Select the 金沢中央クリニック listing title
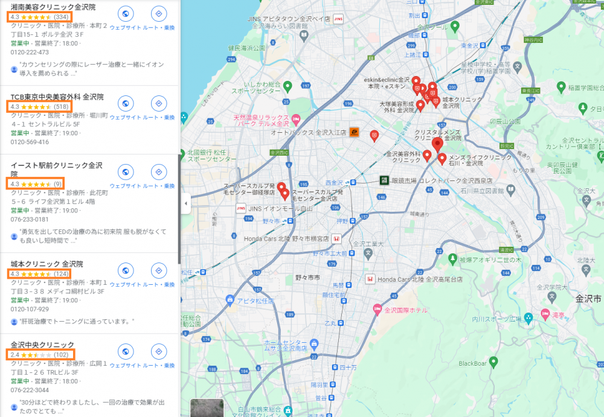 pos(42,345)
